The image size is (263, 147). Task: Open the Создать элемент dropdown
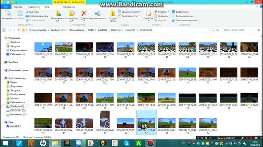point(129,12)
